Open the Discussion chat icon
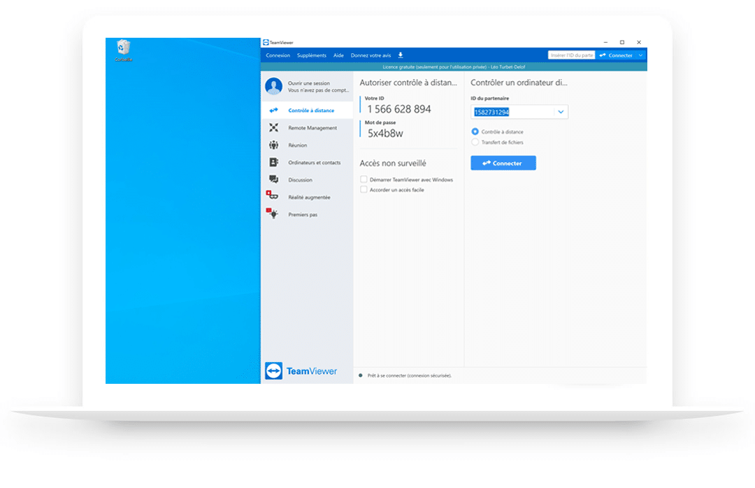Image resolution: width=755 pixels, height=488 pixels. click(273, 180)
